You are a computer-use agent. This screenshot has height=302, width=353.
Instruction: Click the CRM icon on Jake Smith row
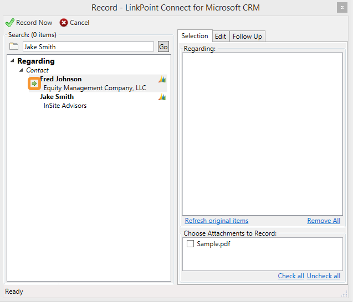click(162, 97)
